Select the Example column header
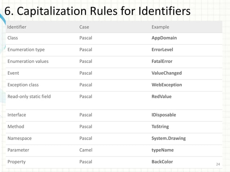This screenshot has height=172, width=230. click(x=160, y=27)
